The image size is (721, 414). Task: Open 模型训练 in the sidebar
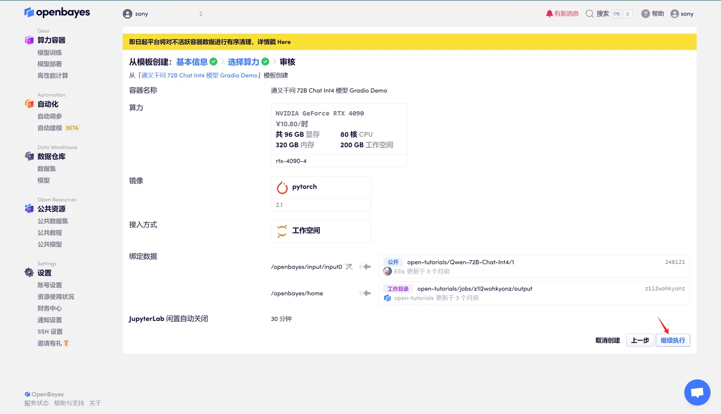point(50,53)
